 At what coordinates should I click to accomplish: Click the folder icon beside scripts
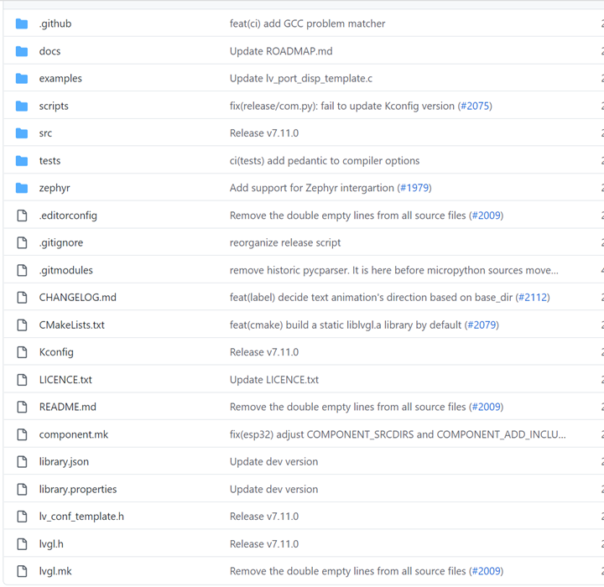pyautogui.click(x=22, y=106)
